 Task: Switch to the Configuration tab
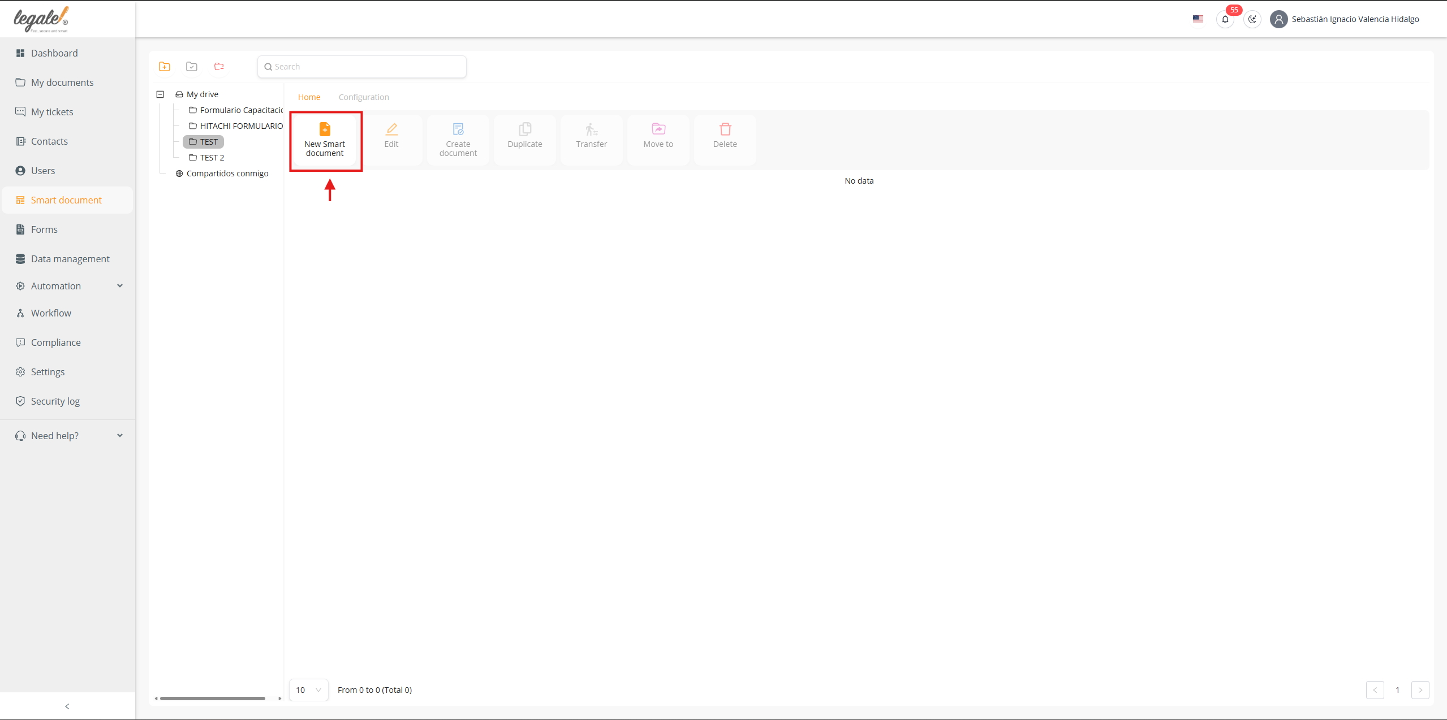pyautogui.click(x=364, y=97)
